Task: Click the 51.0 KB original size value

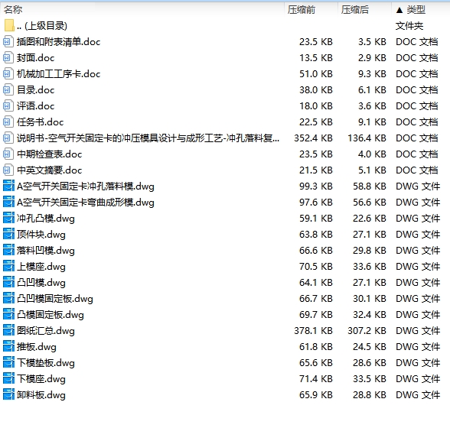Action: 316,74
